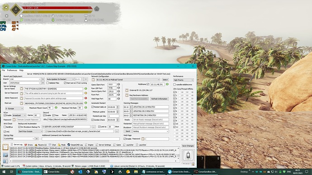Open the Preferences menu
The width and height of the screenshot is (312, 175).
coord(12,70)
